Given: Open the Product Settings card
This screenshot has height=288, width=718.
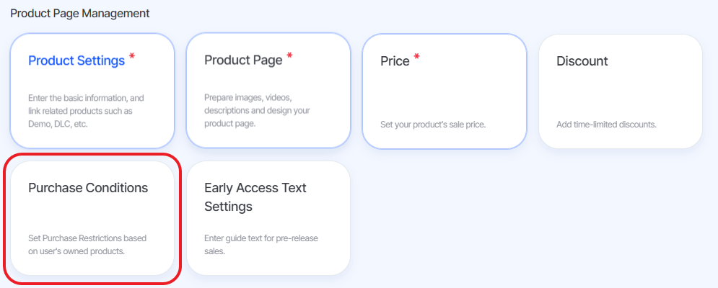Looking at the screenshot, I should (x=92, y=91).
